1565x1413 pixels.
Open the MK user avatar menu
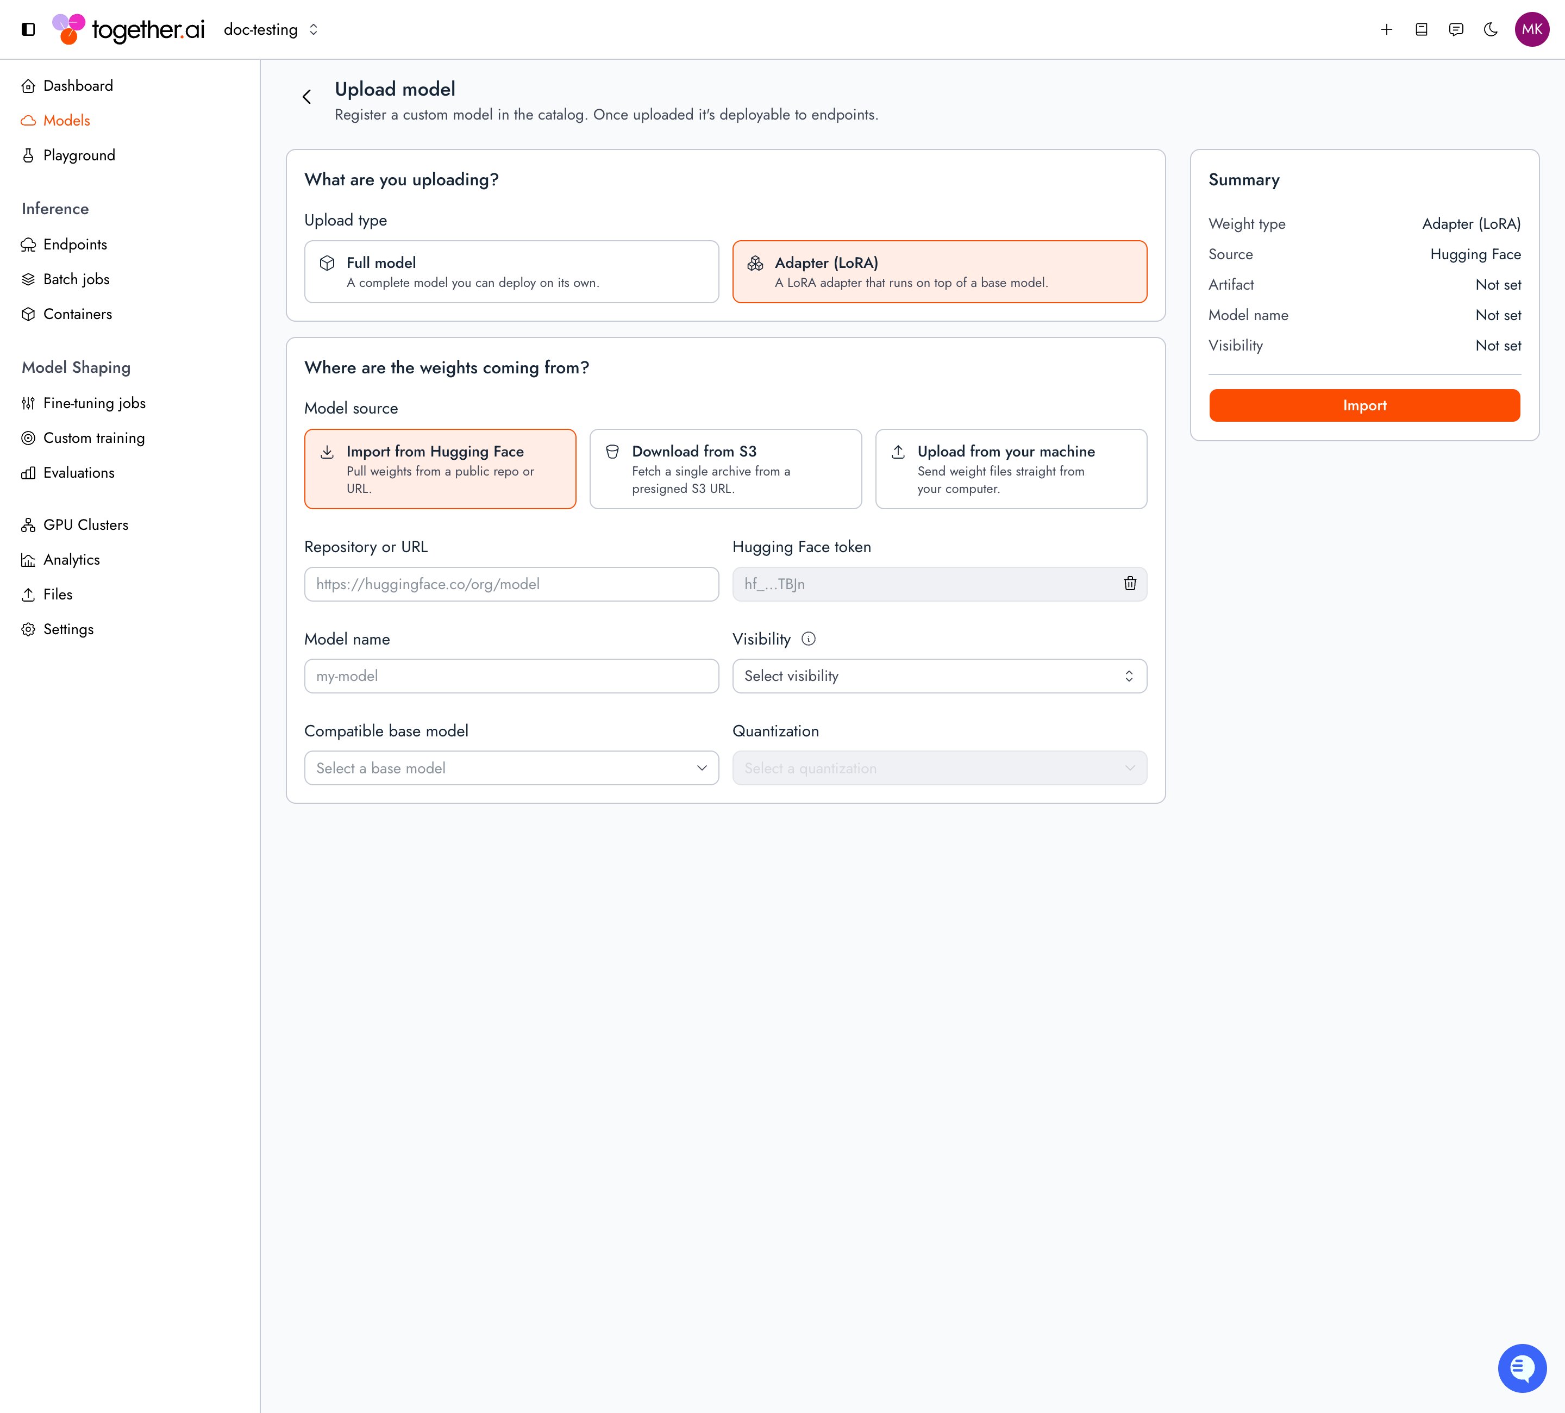(1532, 29)
